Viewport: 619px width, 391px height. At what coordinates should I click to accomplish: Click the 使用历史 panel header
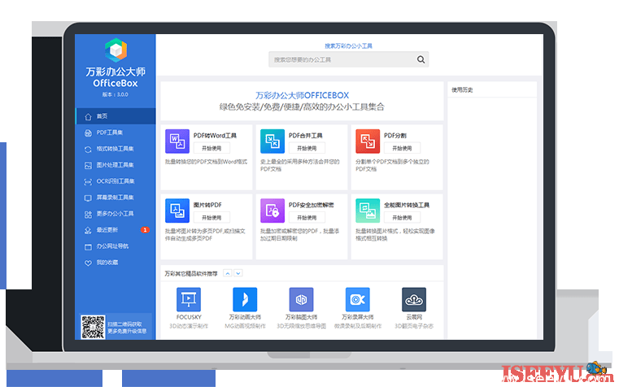pos(462,90)
